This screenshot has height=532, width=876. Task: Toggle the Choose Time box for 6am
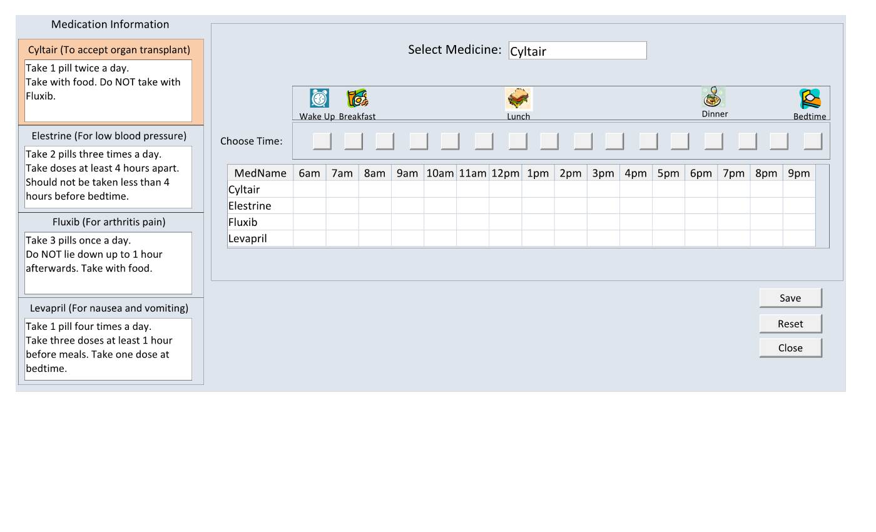pos(322,141)
